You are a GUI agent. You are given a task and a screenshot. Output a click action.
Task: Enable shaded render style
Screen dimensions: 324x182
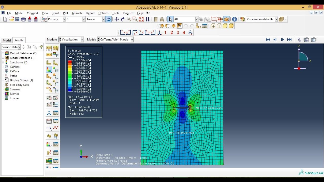(x=231, y=26)
